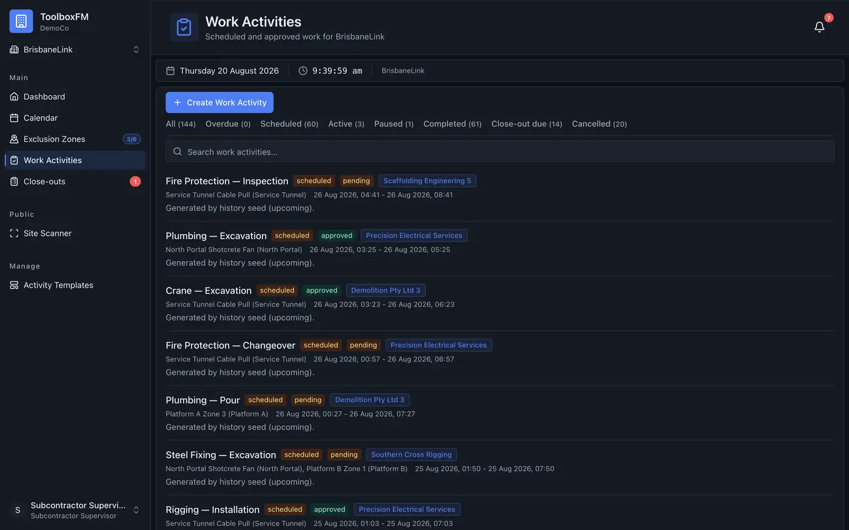849x530 pixels.
Task: Click the BrisbaneLink building icon
Action: 14,50
